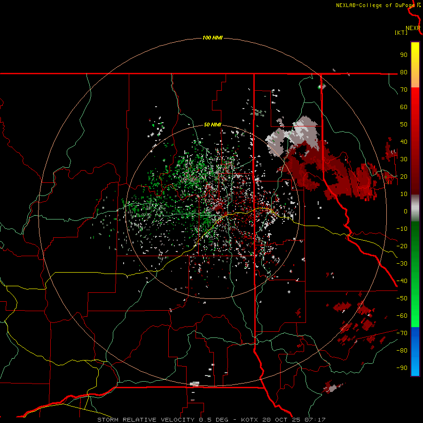Click the gray zero-velocity segment of color bar
This screenshot has width=423, height=423.
tap(415, 208)
